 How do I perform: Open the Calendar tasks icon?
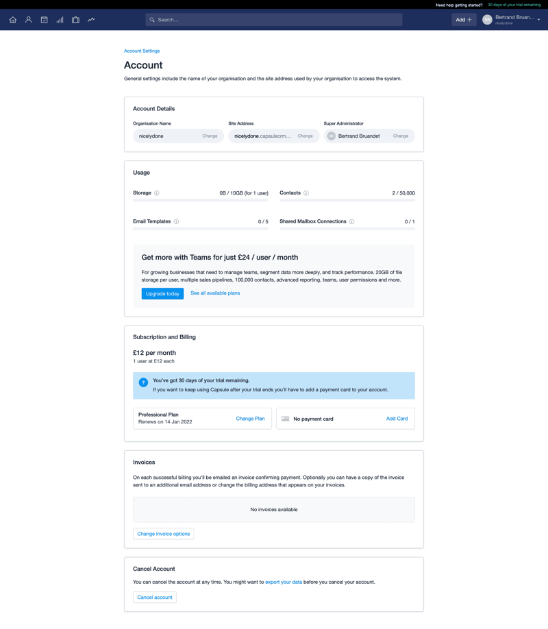(x=44, y=20)
